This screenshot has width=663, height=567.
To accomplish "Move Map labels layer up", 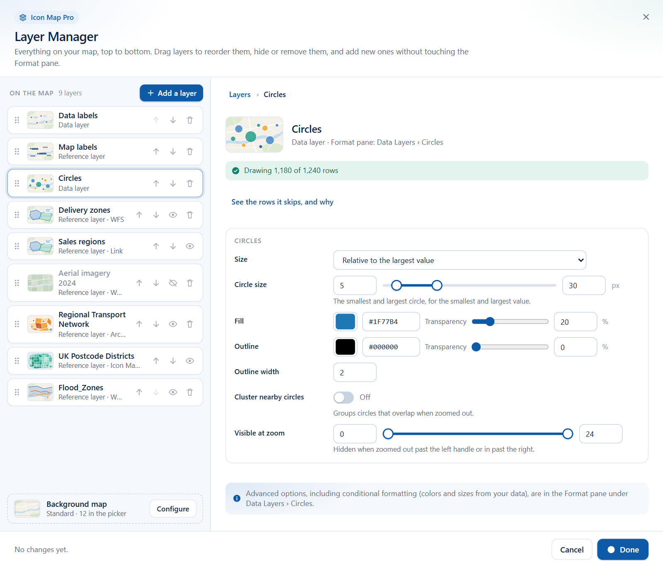I will tap(156, 152).
